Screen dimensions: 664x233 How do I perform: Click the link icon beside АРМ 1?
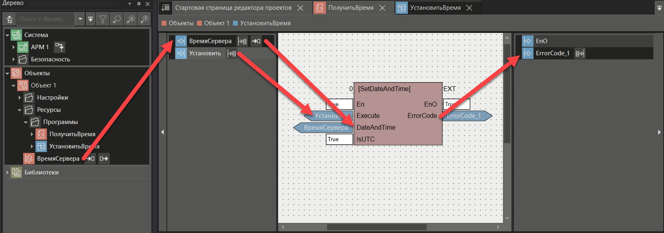pyautogui.click(x=59, y=47)
